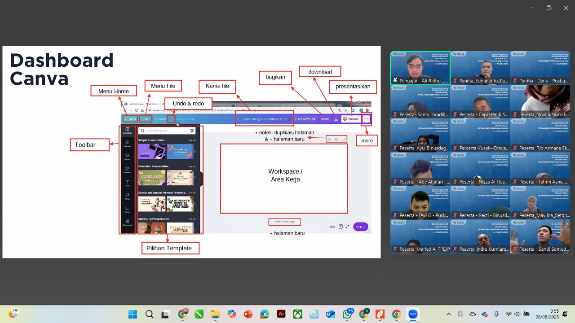Select Peserta - Sandi Samud video tile
This screenshot has height=323, width=575.
[540, 236]
